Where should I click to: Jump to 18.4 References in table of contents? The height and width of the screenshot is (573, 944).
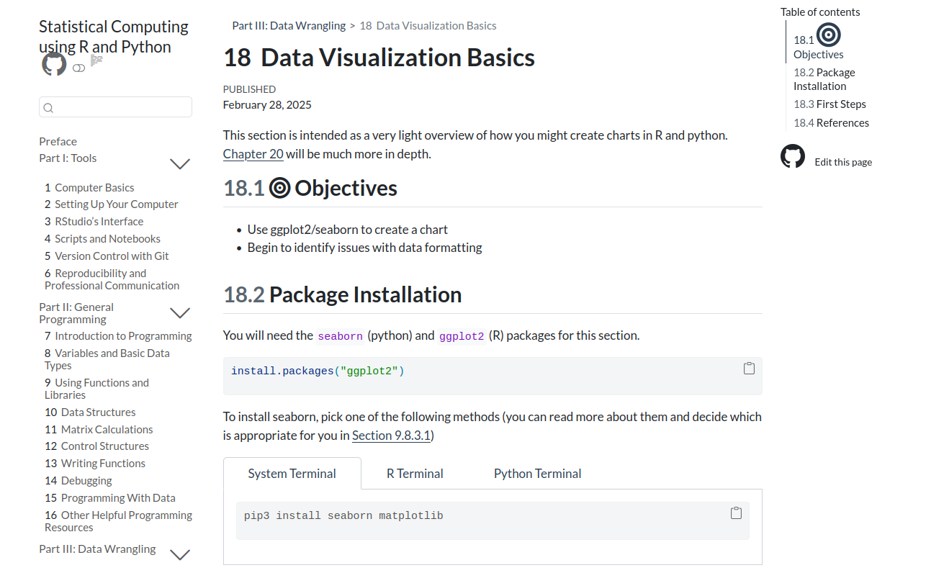pyautogui.click(x=831, y=122)
